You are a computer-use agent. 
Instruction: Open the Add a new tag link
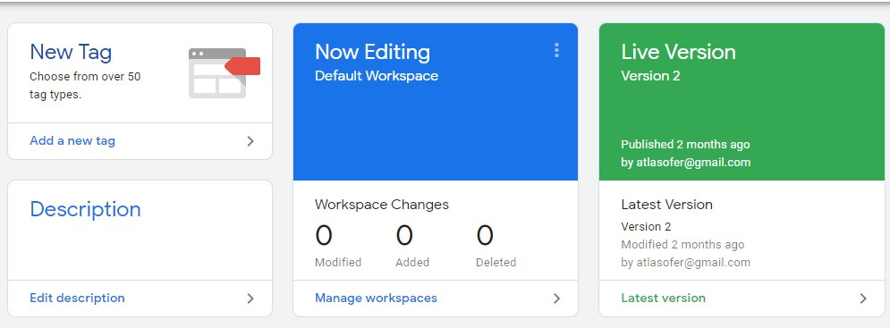[x=72, y=140]
